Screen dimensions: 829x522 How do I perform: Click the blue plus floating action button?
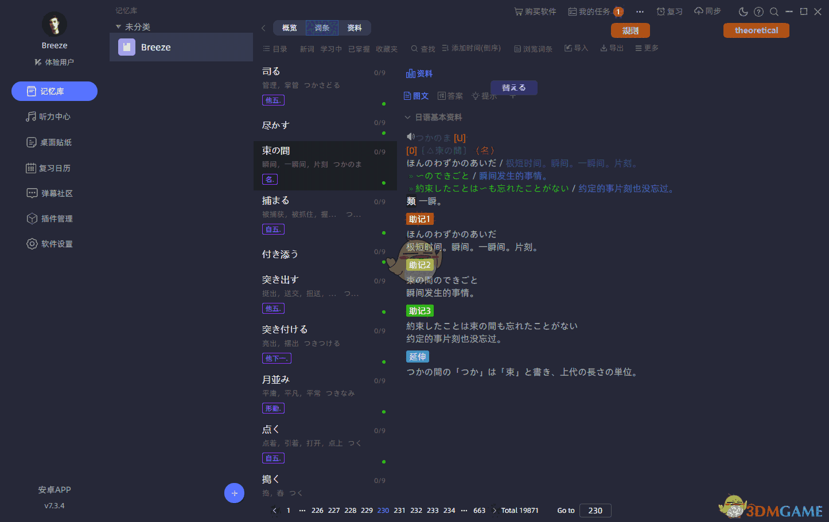pyautogui.click(x=234, y=493)
